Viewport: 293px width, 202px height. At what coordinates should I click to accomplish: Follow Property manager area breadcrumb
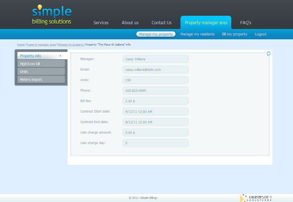(x=41, y=44)
